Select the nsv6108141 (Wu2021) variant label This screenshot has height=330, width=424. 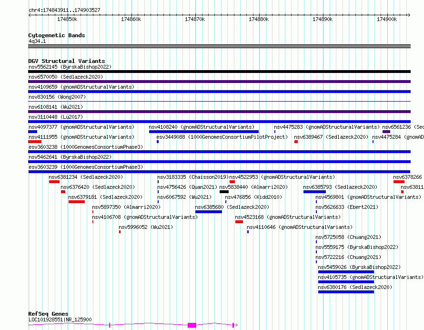56,107
